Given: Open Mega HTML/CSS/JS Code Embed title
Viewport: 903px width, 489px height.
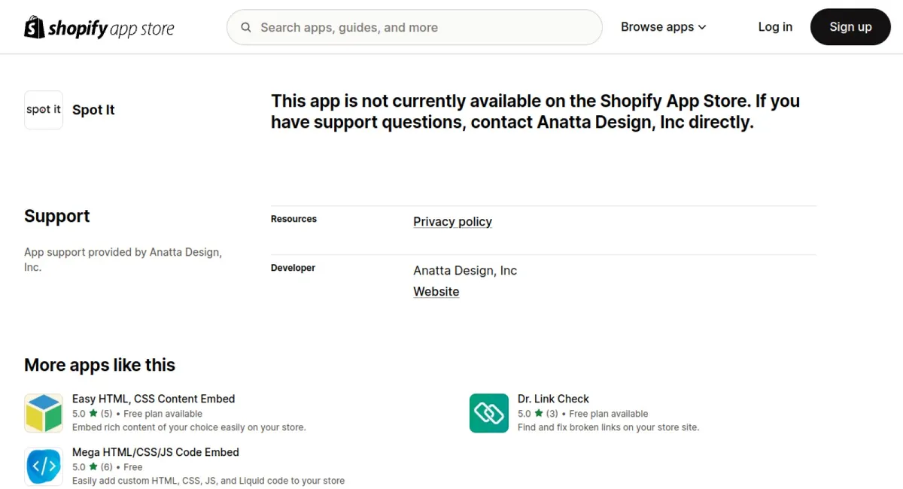Looking at the screenshot, I should (x=156, y=452).
